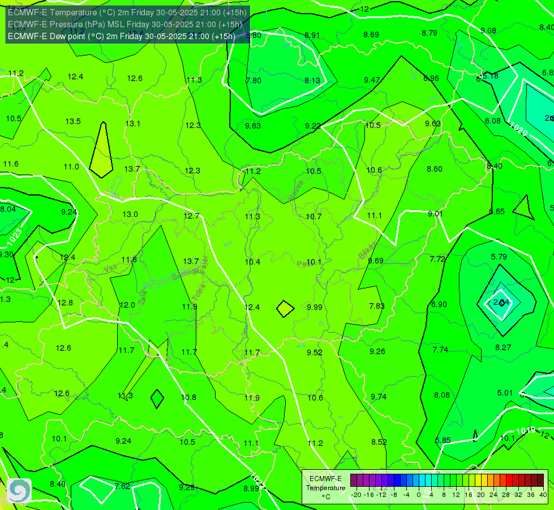The image size is (554, 510).
Task: Click the 8.13 dew point value
Action: (x=312, y=80)
